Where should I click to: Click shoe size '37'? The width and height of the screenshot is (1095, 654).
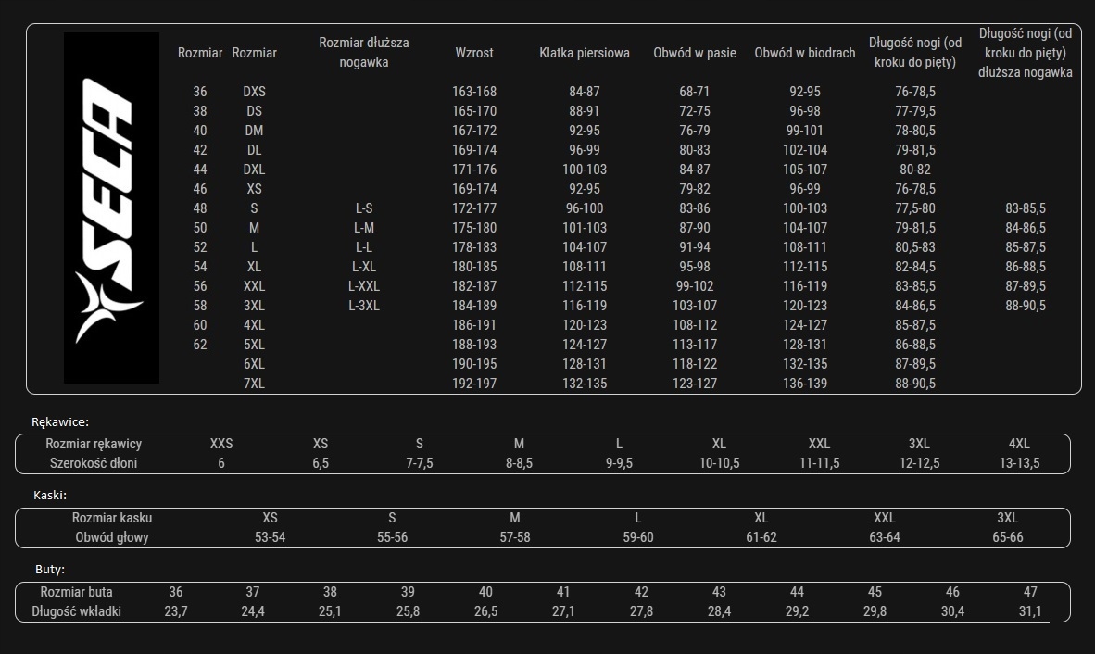(x=253, y=592)
